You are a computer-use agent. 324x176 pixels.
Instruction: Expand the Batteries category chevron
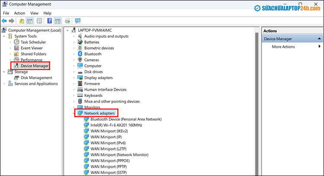pyautogui.click(x=74, y=42)
